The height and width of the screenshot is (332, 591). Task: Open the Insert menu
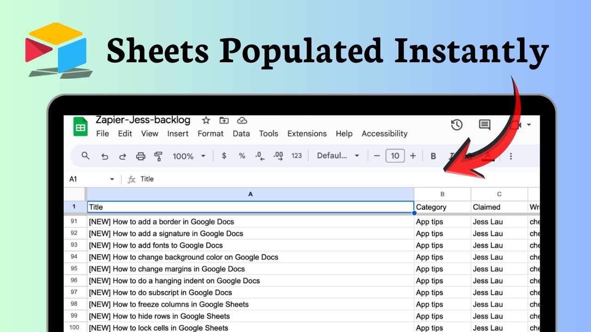click(x=178, y=134)
